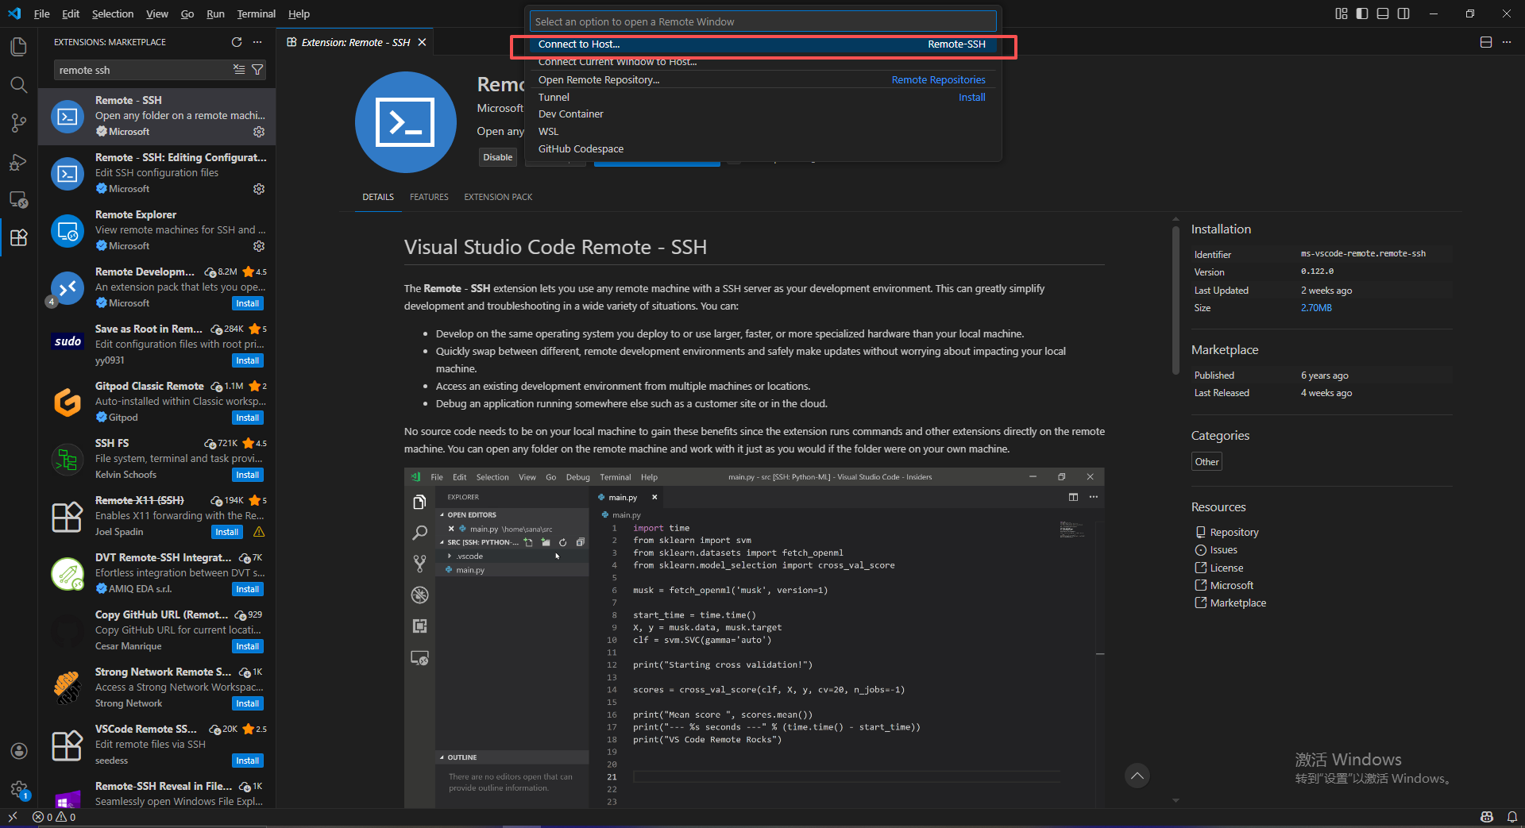Open the Issues resource link
The height and width of the screenshot is (828, 1525).
click(1217, 549)
